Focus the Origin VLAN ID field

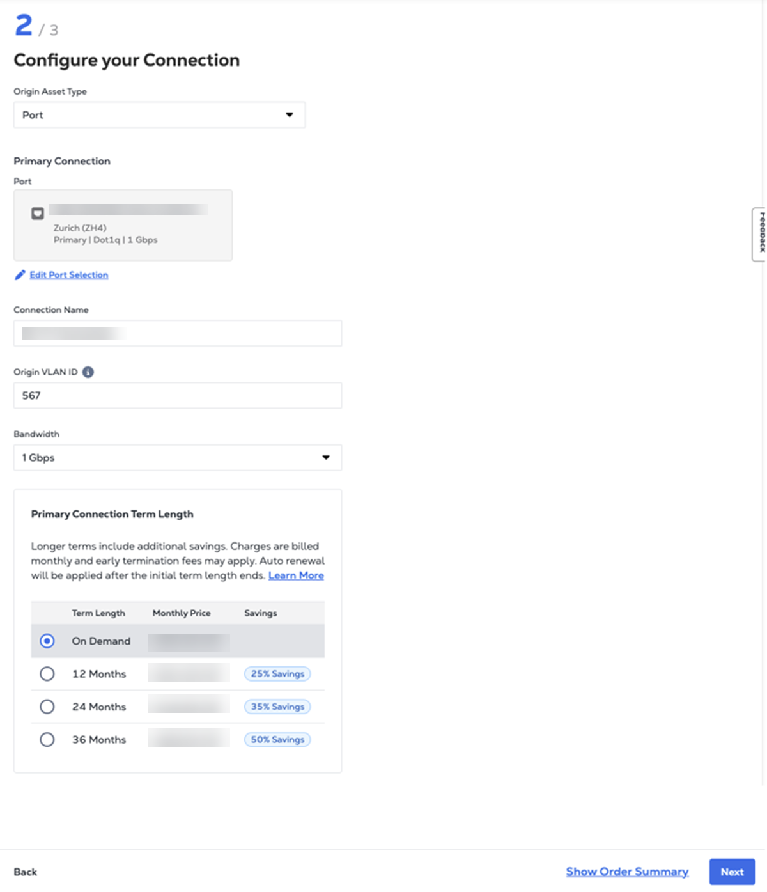(177, 396)
